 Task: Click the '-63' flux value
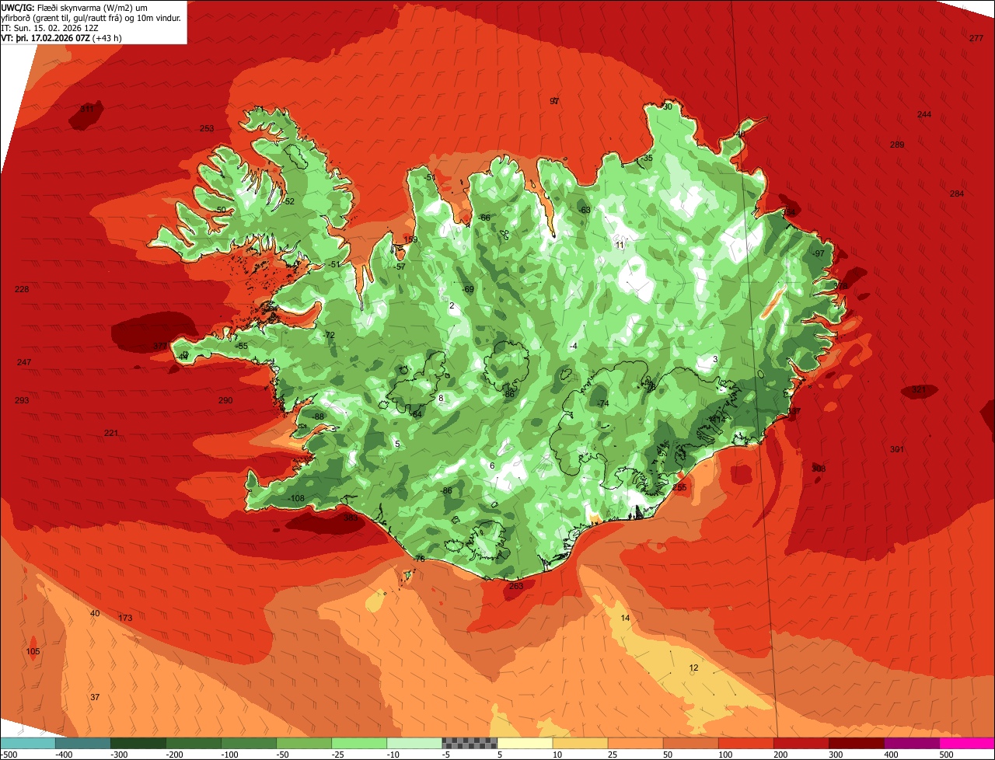tap(585, 210)
